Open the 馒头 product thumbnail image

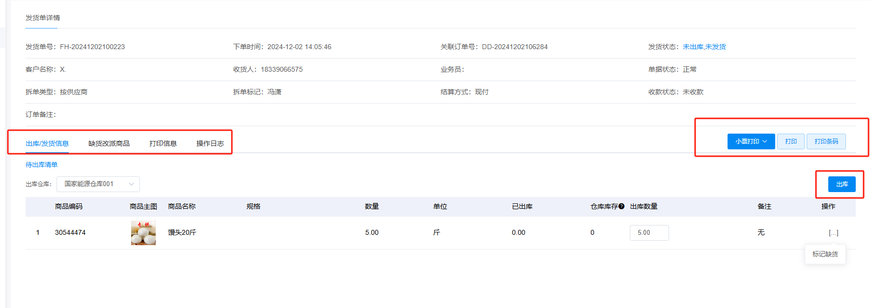[x=143, y=233]
